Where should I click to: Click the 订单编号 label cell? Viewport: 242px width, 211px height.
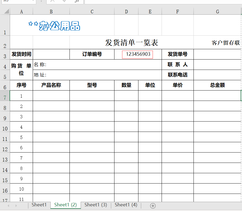92,54
